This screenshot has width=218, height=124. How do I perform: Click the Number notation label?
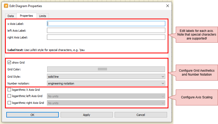click(x=18, y=83)
